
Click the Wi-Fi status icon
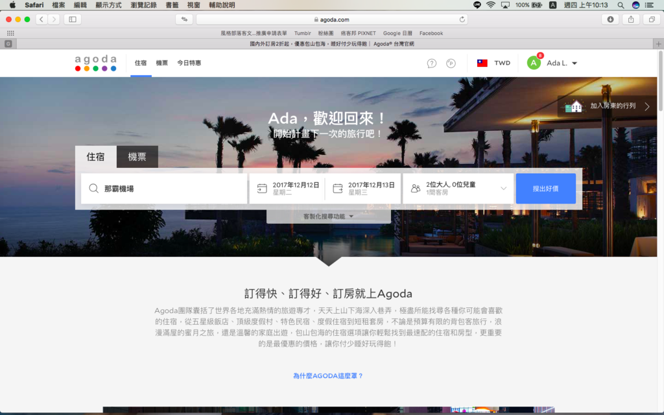(491, 5)
